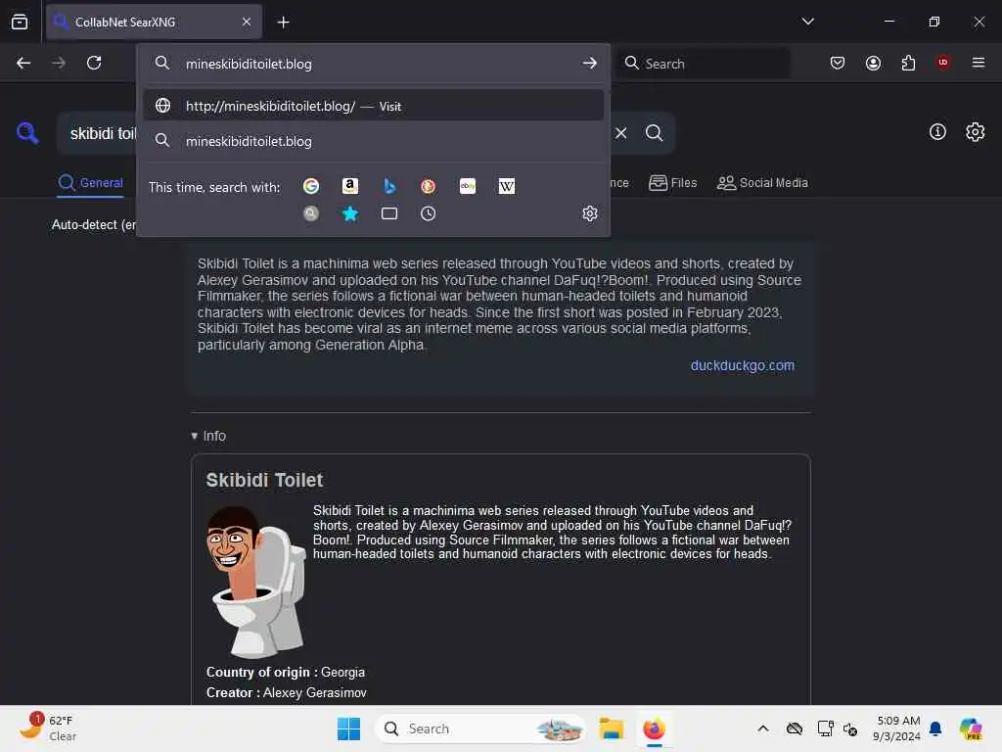Switch to the Files results tab
Image resolution: width=1002 pixels, height=752 pixels.
click(673, 183)
